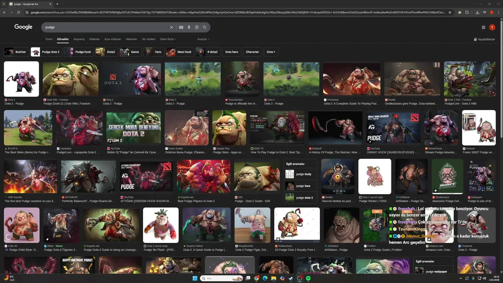The height and width of the screenshot is (283, 503).
Task: Filter by the R dota2 chip
Action: [208, 52]
